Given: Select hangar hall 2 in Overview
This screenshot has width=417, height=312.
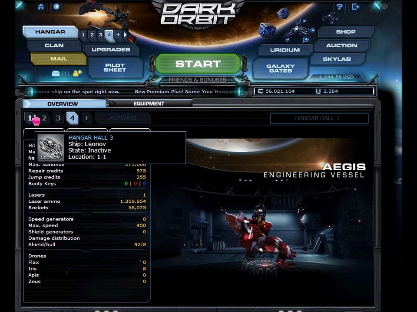Looking at the screenshot, I should pyautogui.click(x=44, y=118).
